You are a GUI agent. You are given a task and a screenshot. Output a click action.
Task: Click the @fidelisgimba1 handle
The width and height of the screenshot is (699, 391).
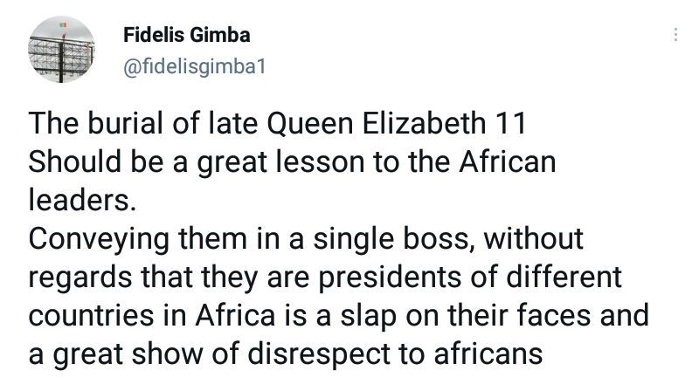click(192, 66)
